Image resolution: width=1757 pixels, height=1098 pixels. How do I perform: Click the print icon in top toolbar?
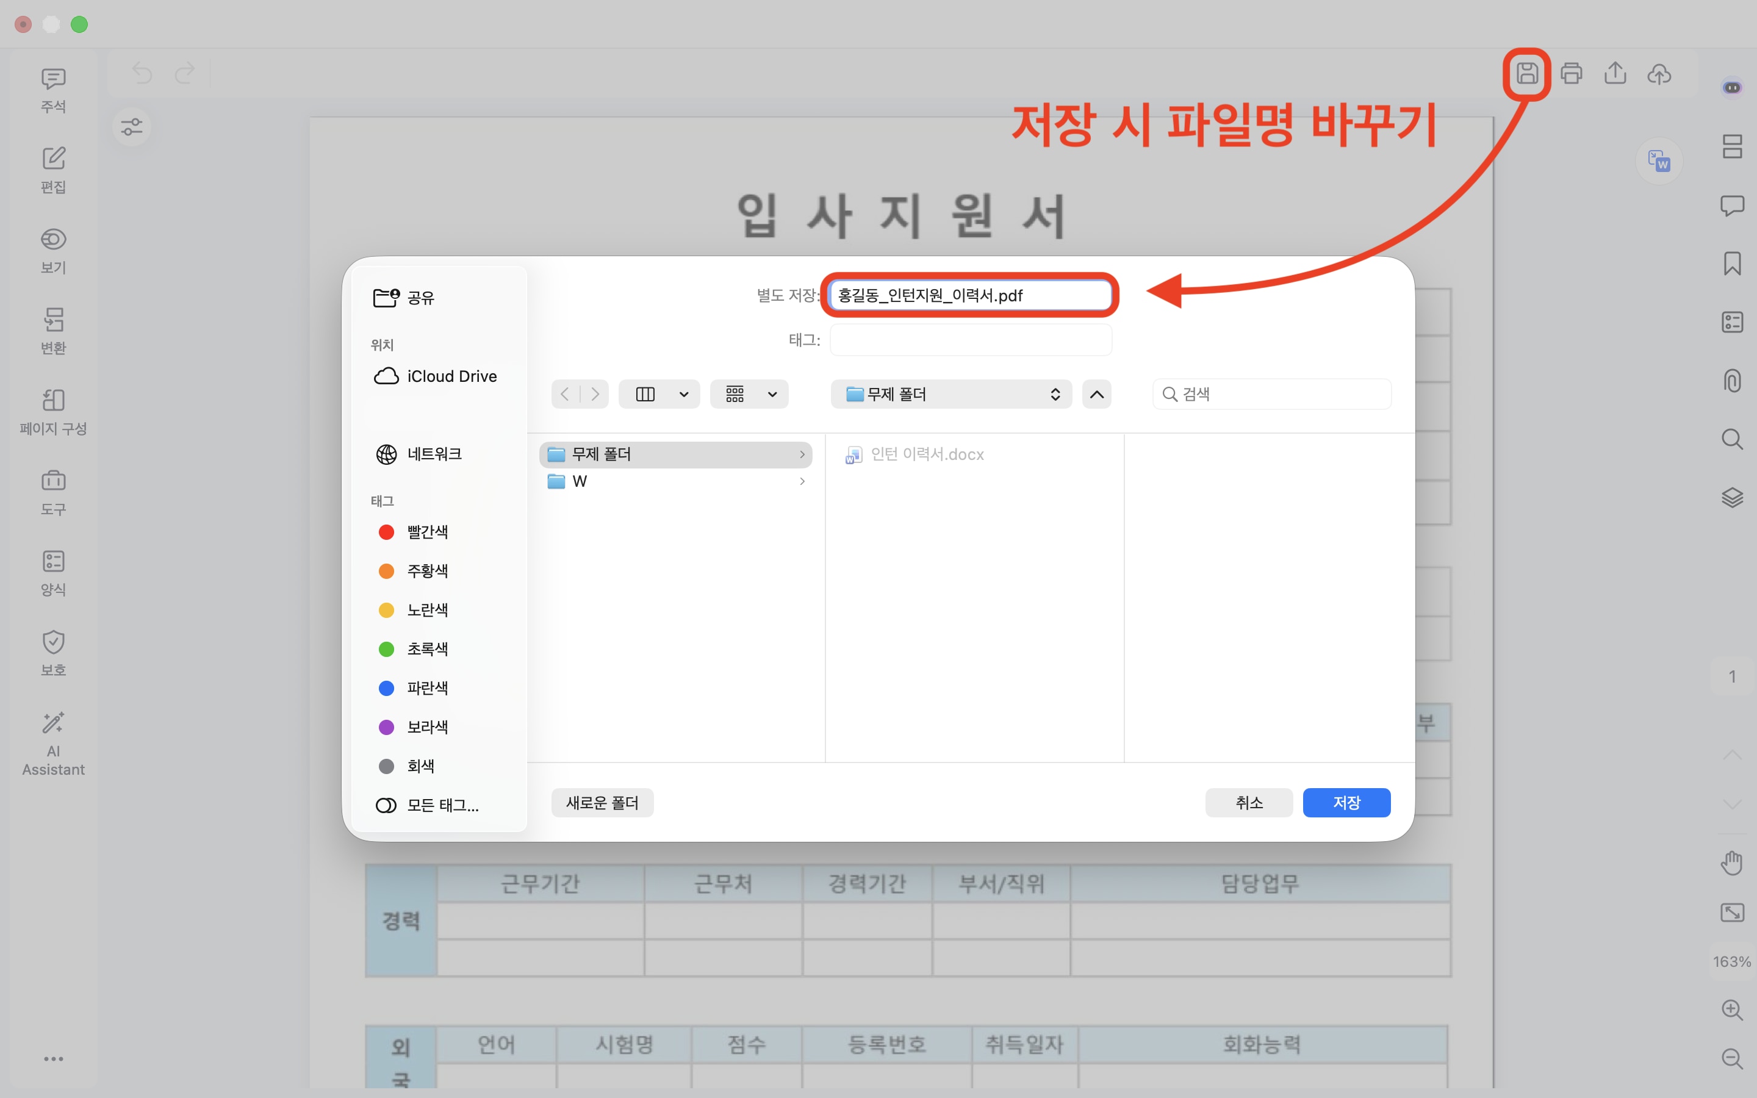coord(1571,73)
